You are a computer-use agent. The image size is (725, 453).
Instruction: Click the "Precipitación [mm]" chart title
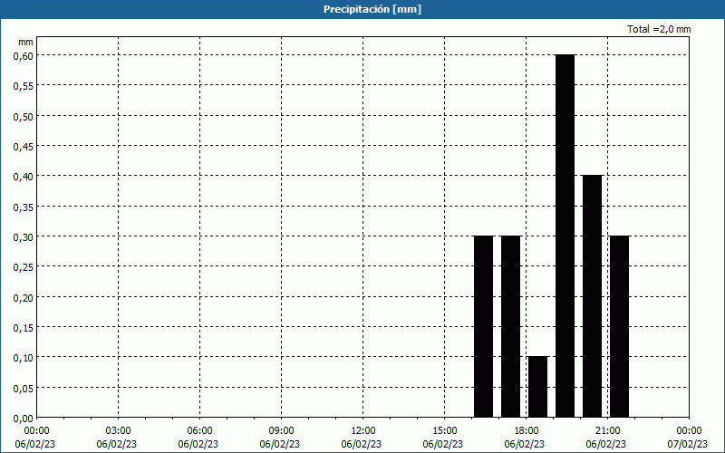(x=372, y=9)
